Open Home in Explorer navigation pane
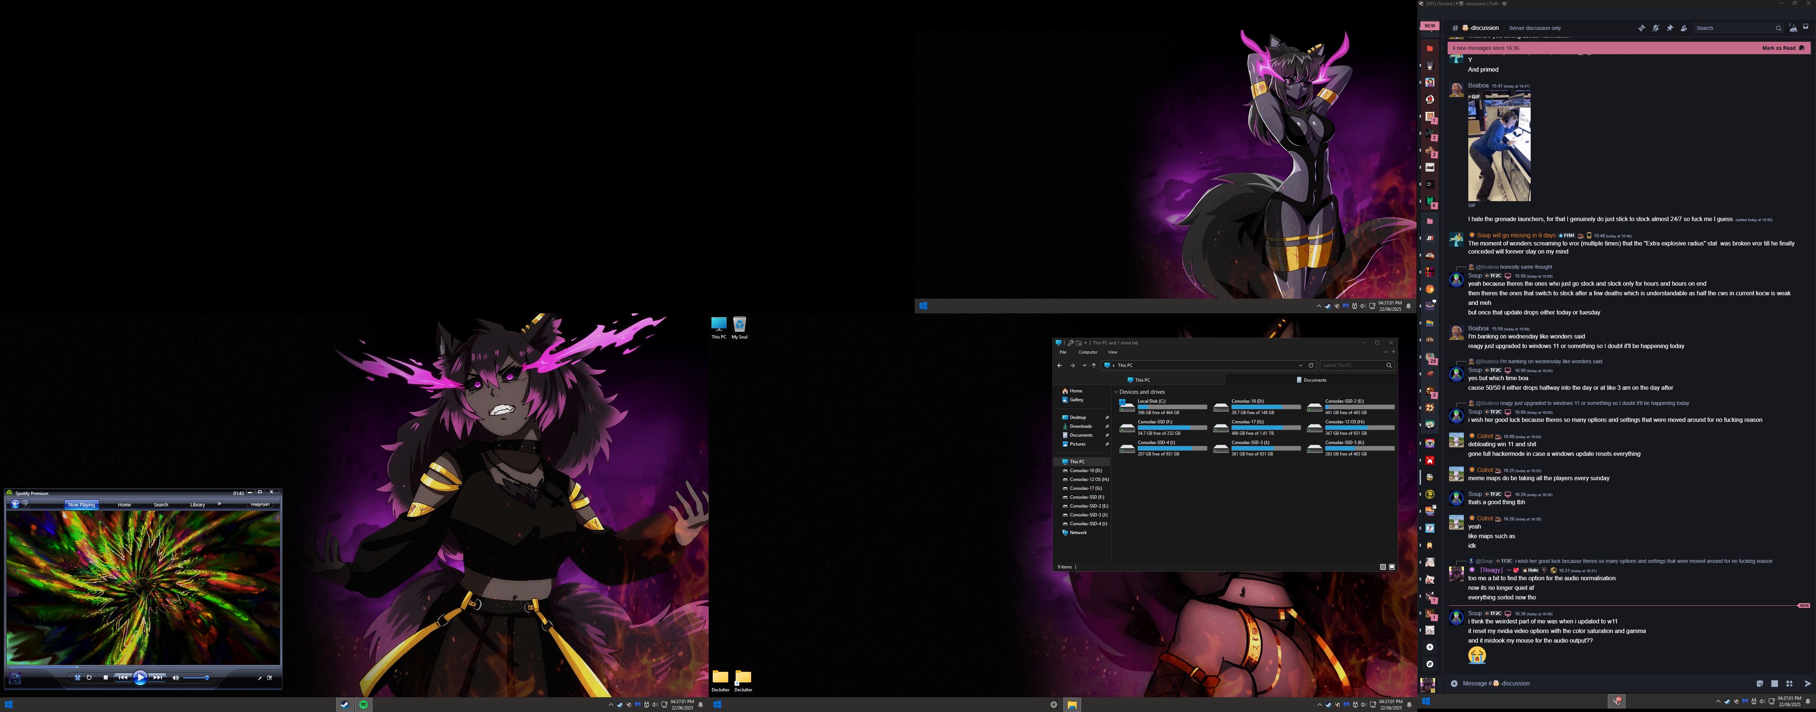Screen dimensions: 1816x712 click(x=1072, y=391)
